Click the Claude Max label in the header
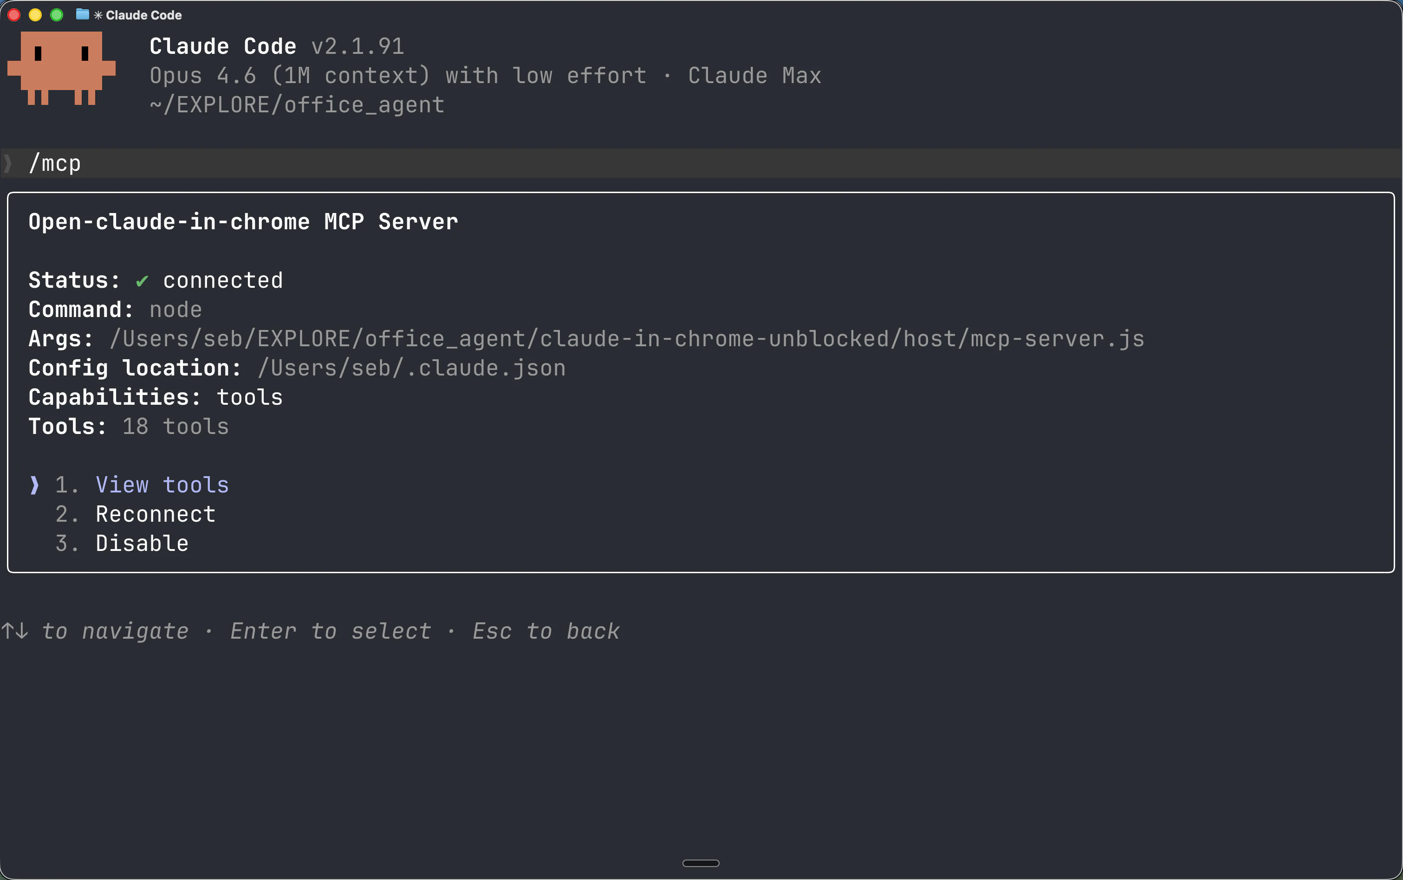This screenshot has height=880, width=1403. pos(753,75)
